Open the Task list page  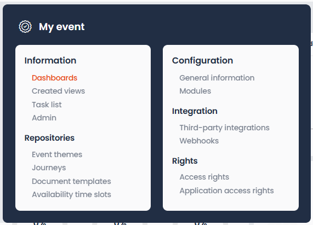(x=47, y=105)
